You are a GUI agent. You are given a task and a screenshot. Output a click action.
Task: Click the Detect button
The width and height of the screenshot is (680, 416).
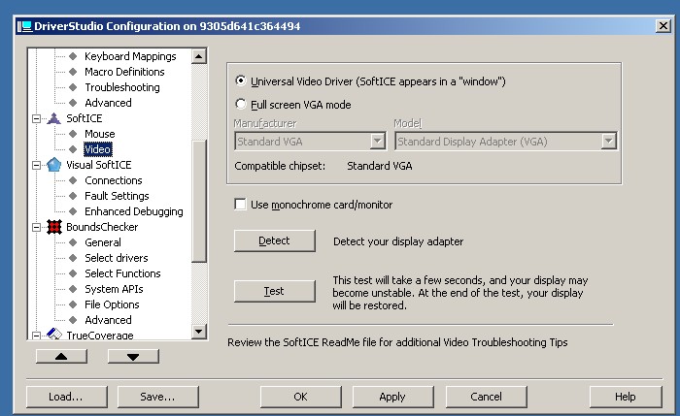[x=275, y=240]
